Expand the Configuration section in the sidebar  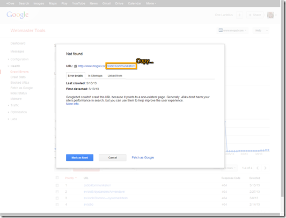9,60
